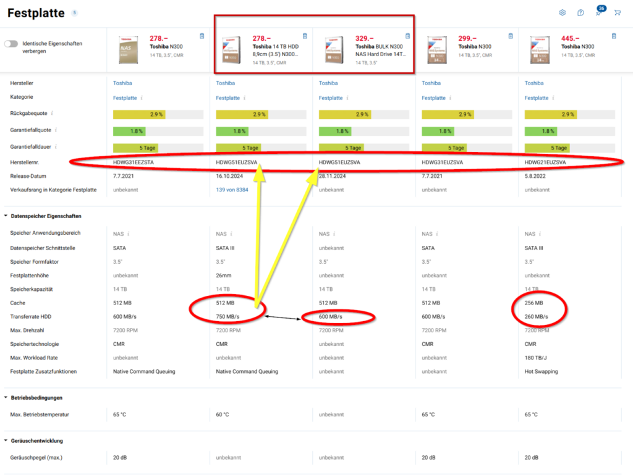This screenshot has height=475, width=633.
Task: Show info for the Garantiefalldauer row
Action: (x=56, y=147)
